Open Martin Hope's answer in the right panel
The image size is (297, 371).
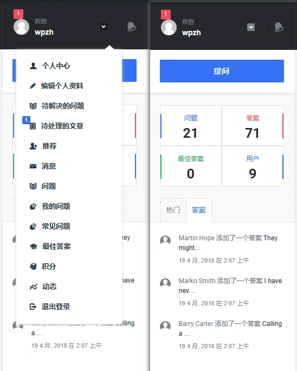click(228, 243)
